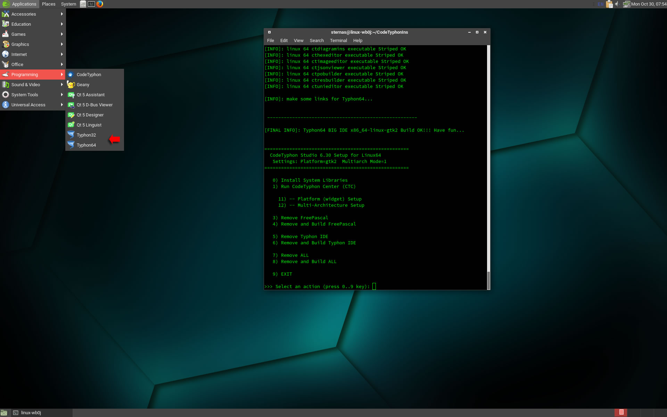Open the terminal View menu
The height and width of the screenshot is (417, 667).
pyautogui.click(x=298, y=41)
